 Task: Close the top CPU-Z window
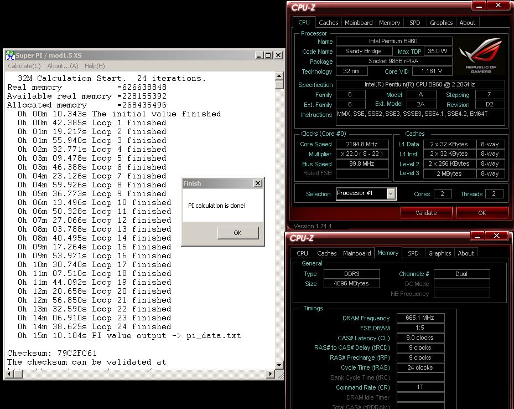[498, 5]
